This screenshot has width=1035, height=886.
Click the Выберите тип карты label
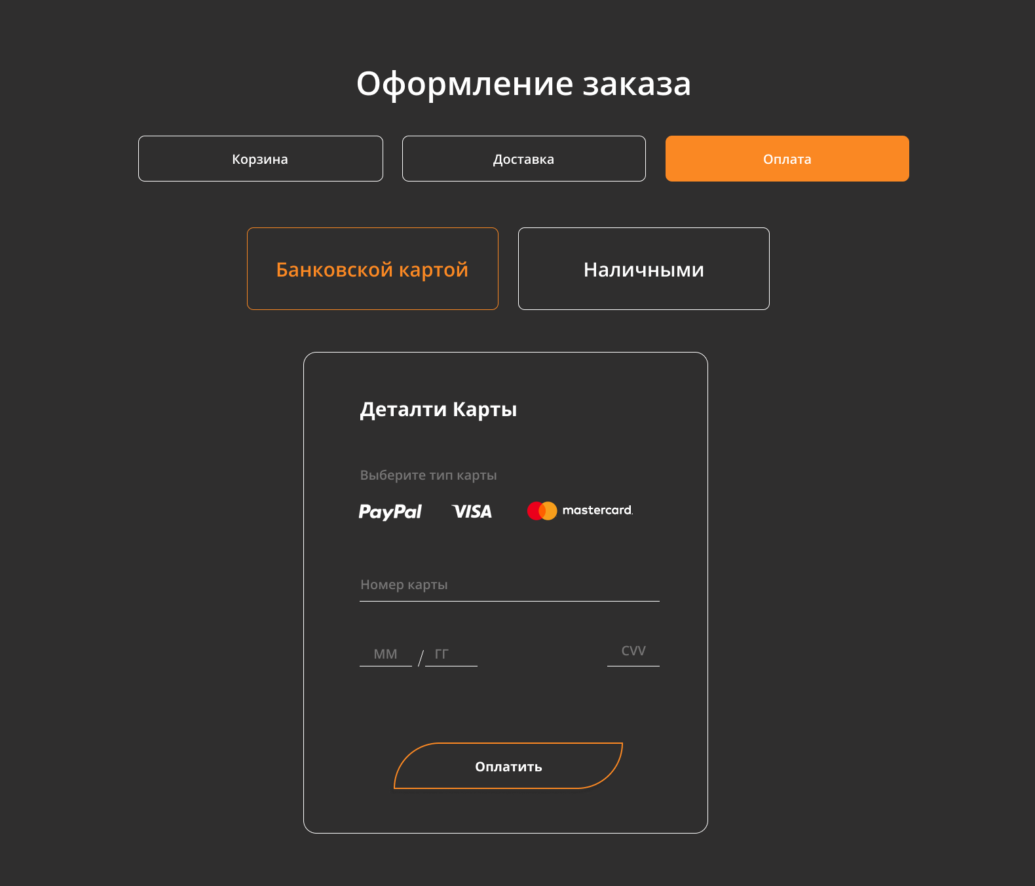(x=428, y=475)
